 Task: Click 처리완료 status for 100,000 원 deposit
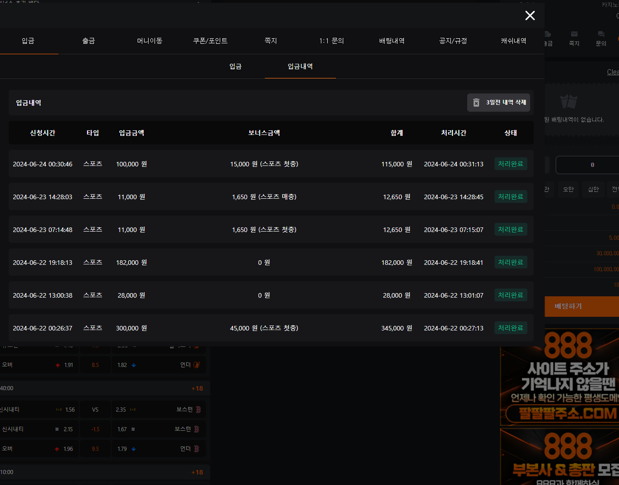[x=511, y=164]
